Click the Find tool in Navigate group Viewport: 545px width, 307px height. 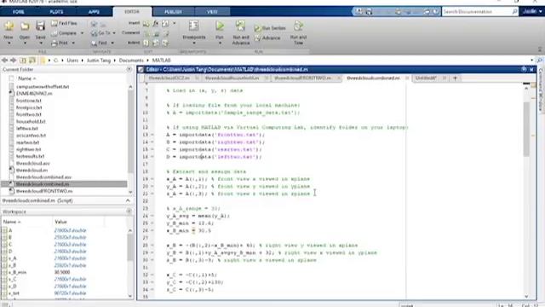[x=100, y=43]
